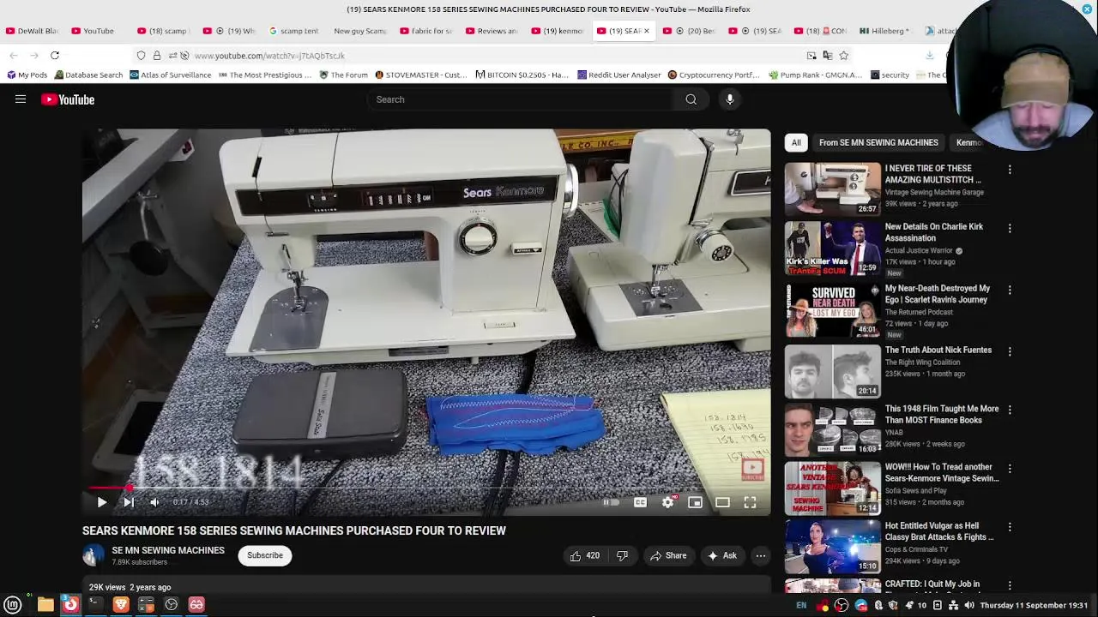The image size is (1098, 617).
Task: Toggle closed captions in the player
Action: pyautogui.click(x=640, y=502)
